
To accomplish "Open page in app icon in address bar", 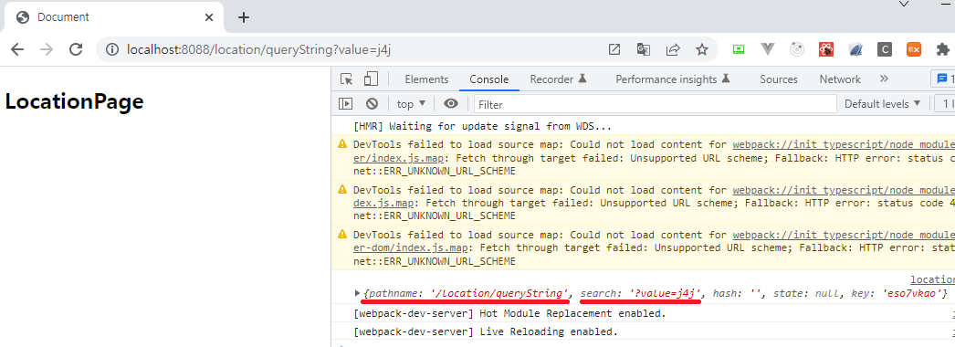I will coord(614,50).
